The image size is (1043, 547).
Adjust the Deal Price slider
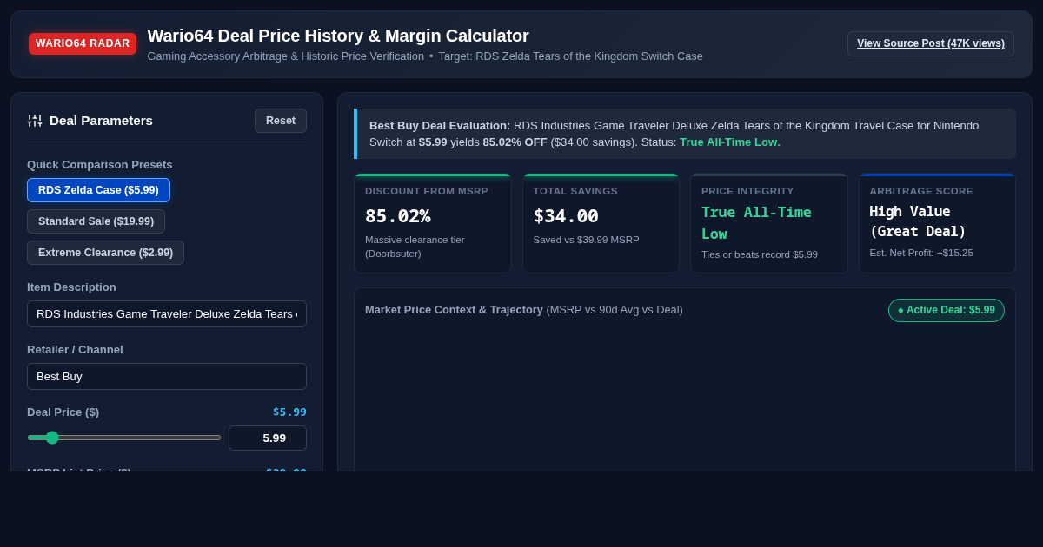click(x=124, y=438)
